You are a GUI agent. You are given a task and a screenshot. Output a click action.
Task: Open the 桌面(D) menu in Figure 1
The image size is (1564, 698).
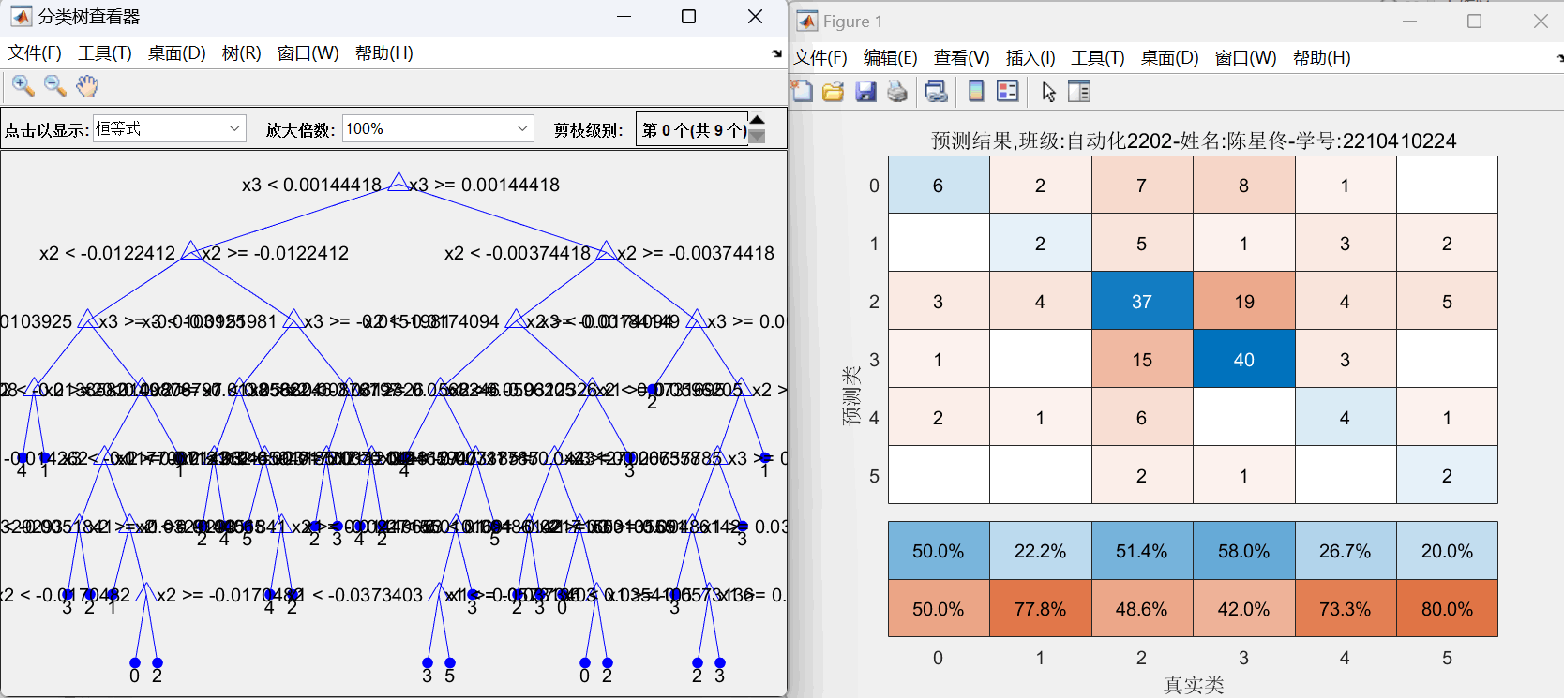tap(1170, 58)
